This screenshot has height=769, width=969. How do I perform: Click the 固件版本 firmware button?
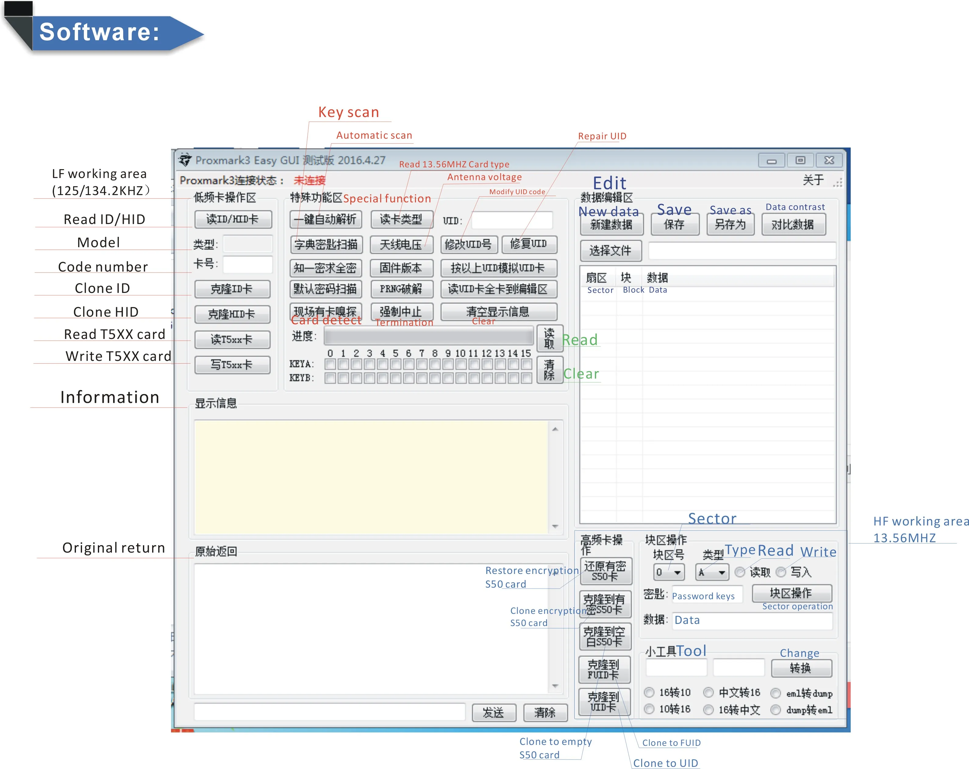coord(401,268)
